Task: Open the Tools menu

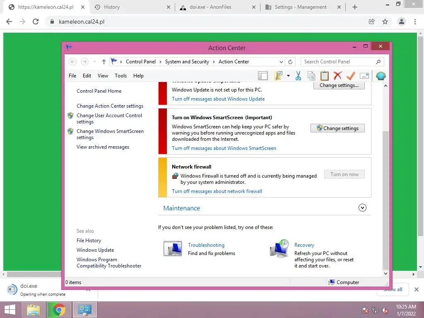Action: click(x=120, y=76)
